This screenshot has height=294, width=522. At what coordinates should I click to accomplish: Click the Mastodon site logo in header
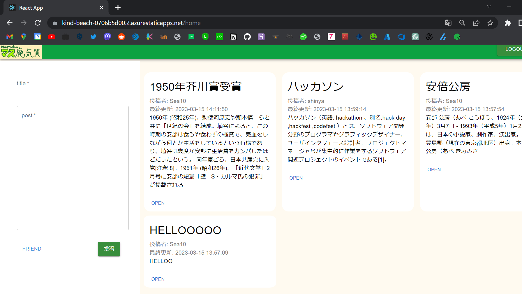(x=21, y=52)
